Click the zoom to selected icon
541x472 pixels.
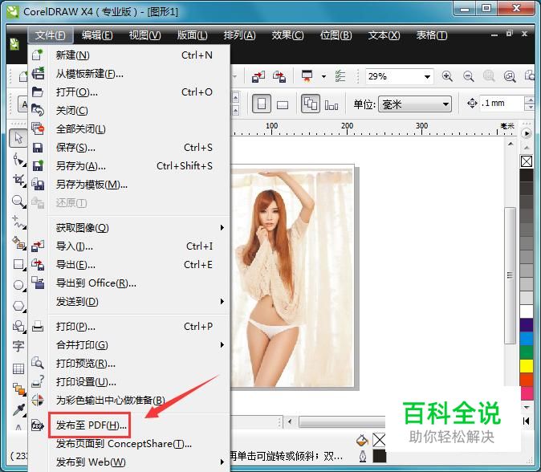tap(489, 76)
